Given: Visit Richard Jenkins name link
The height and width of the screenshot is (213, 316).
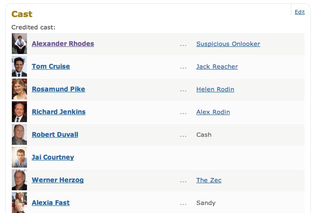Looking at the screenshot, I should point(59,112).
